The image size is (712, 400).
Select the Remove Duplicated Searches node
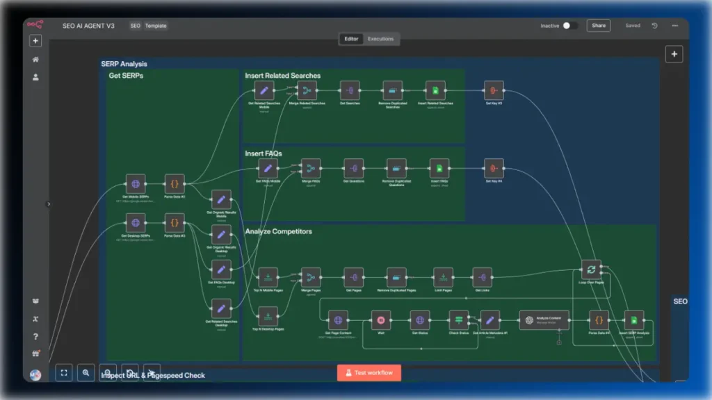392,91
